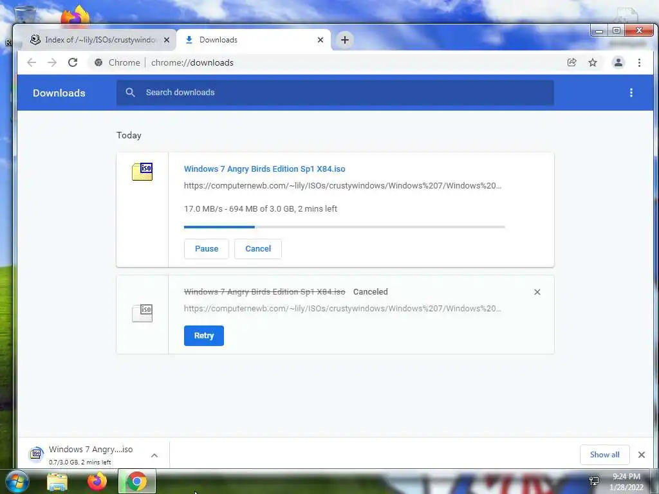The height and width of the screenshot is (494, 659).
Task: Pause the Windows 7 Angry Birds download
Action: (207, 249)
